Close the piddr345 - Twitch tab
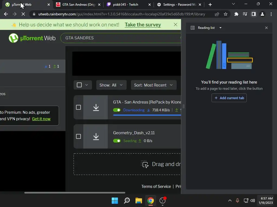Screen dimensions: 277x207 pos(150,5)
